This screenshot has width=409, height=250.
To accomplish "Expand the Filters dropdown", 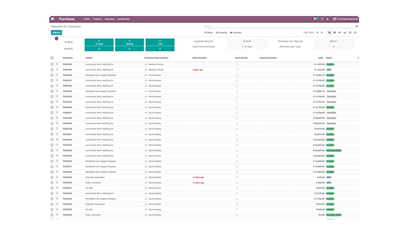I will (209, 33).
